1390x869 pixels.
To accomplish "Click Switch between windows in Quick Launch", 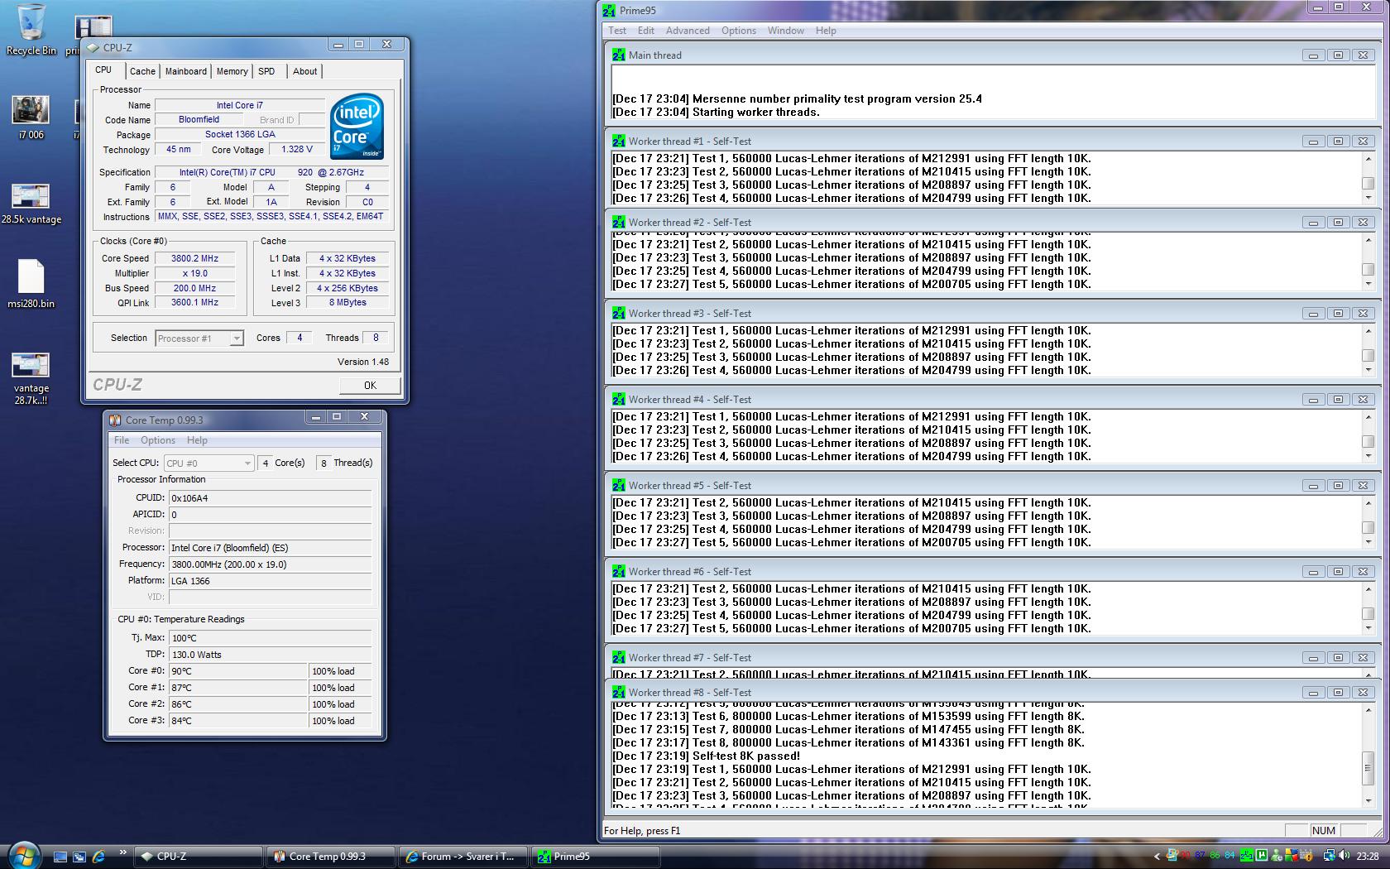I will pos(79,857).
